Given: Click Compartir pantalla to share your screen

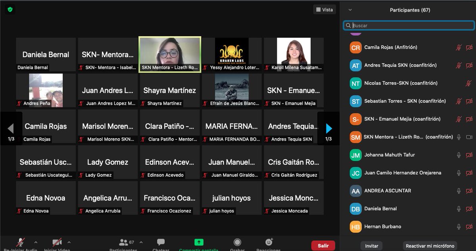Looking at the screenshot, I should click(x=198, y=243).
